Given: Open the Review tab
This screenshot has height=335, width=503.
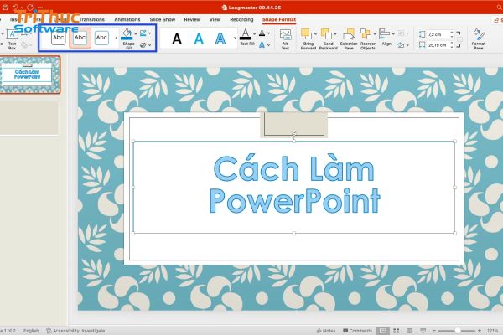Looking at the screenshot, I should [x=192, y=19].
